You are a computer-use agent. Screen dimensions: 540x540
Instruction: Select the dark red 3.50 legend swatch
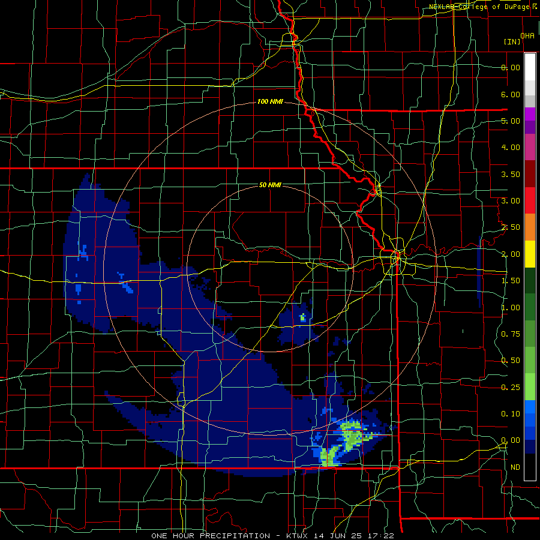[x=530, y=174]
